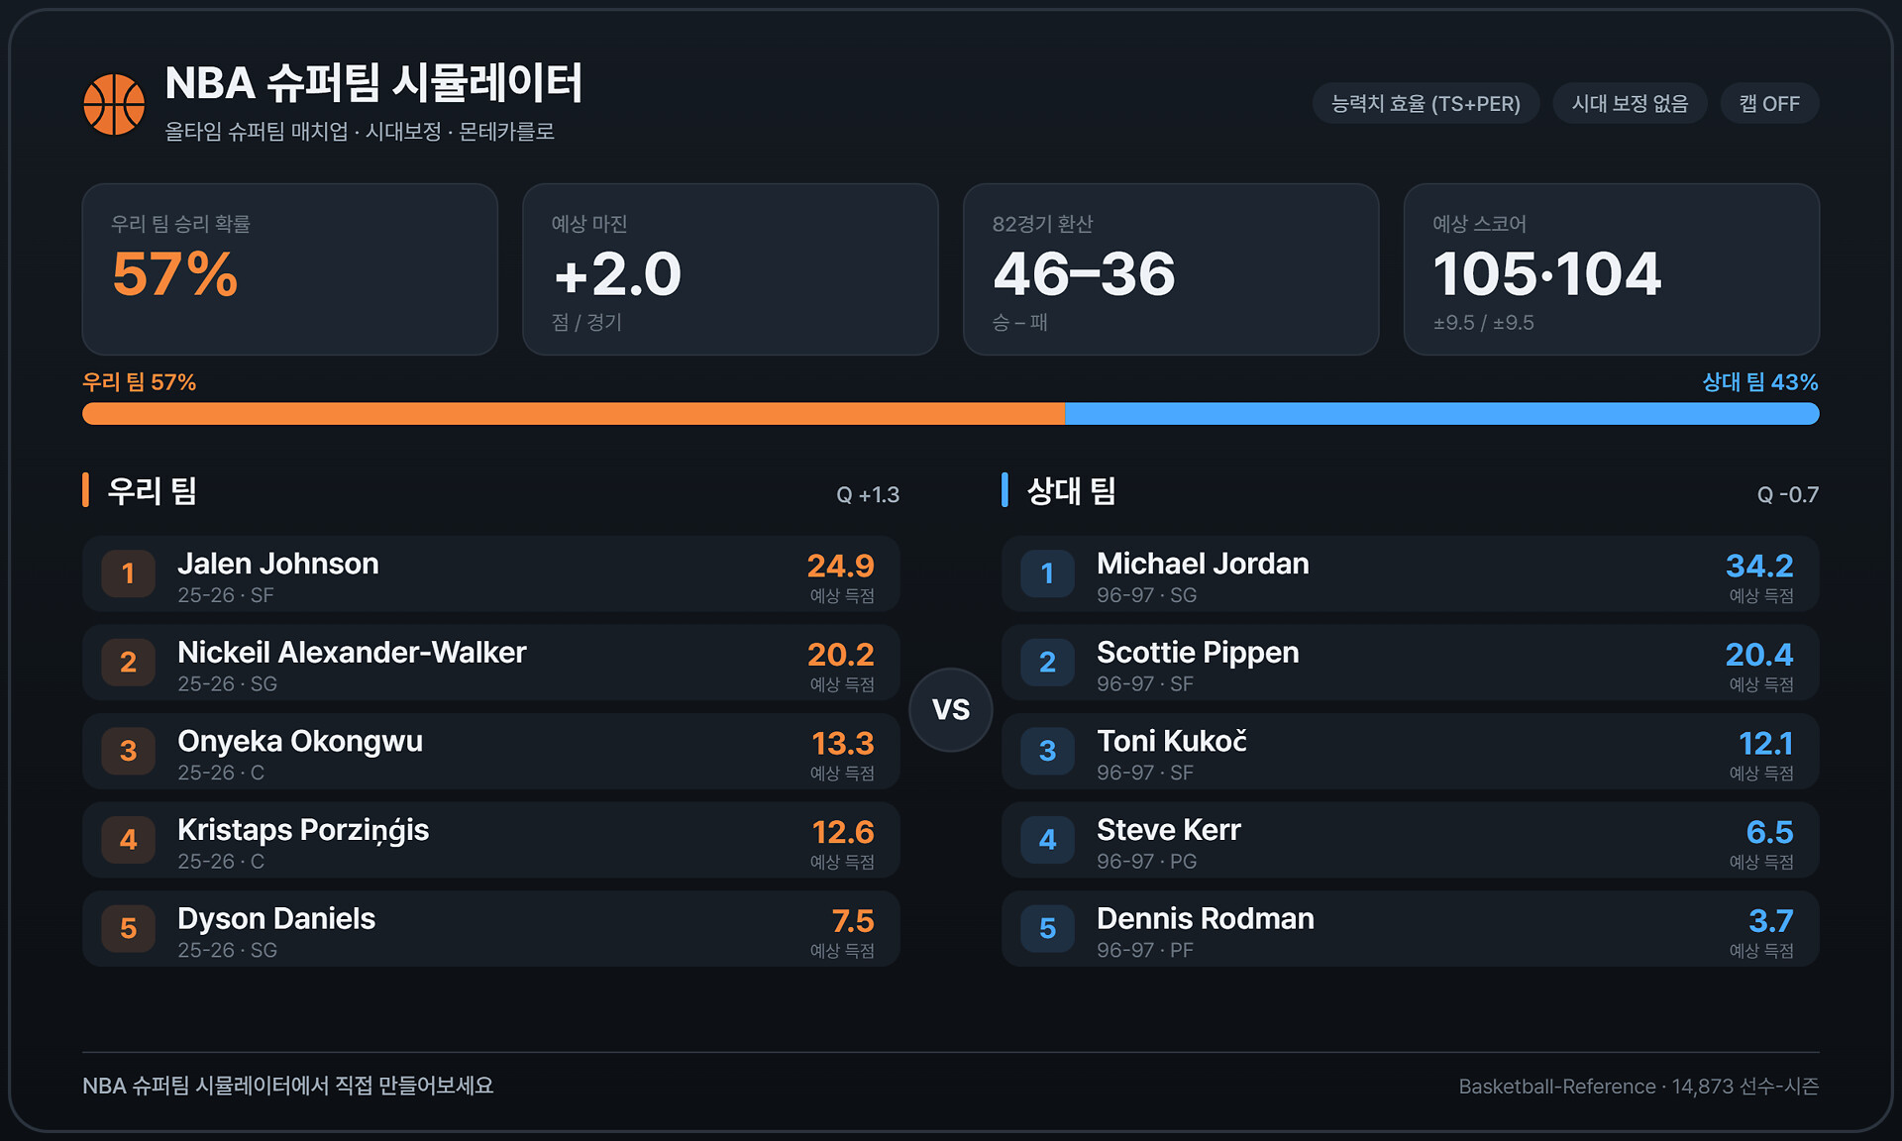Click the footer text NBA 슈퍼팀 시뮬레이터에서 직접 만들어보세요

pyautogui.click(x=288, y=1086)
